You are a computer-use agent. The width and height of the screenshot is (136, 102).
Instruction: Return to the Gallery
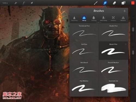point(5,3)
